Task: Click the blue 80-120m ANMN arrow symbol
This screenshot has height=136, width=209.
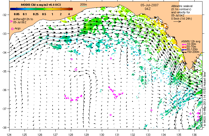Action: click(x=184, y=50)
